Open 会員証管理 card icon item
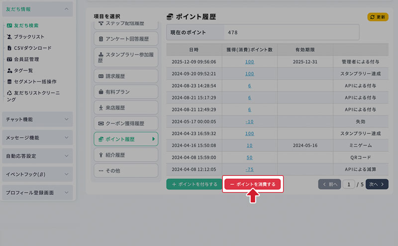398x246 pixels. point(9,59)
